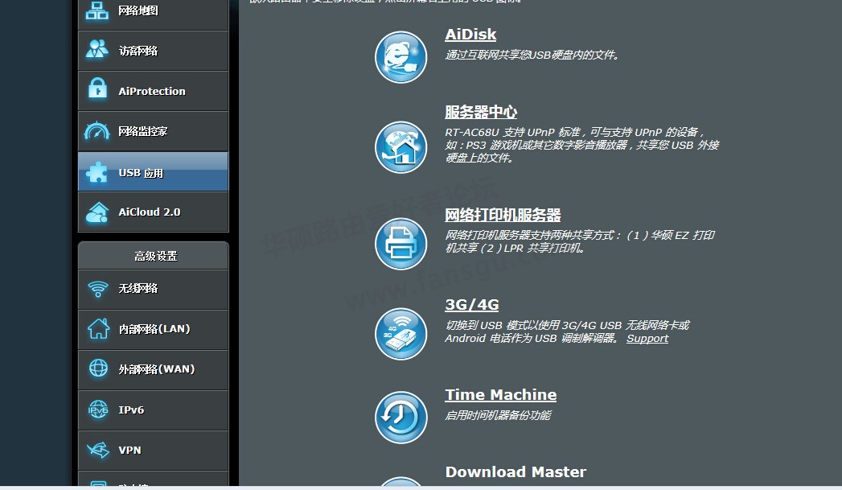The width and height of the screenshot is (842, 490).
Task: Open the 服务器中心 link
Action: 481,113
